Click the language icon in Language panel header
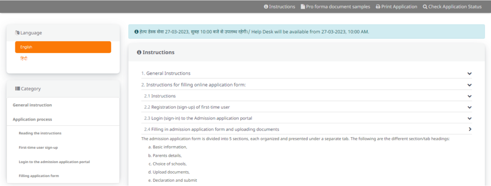This screenshot has height=186, width=491. point(17,33)
